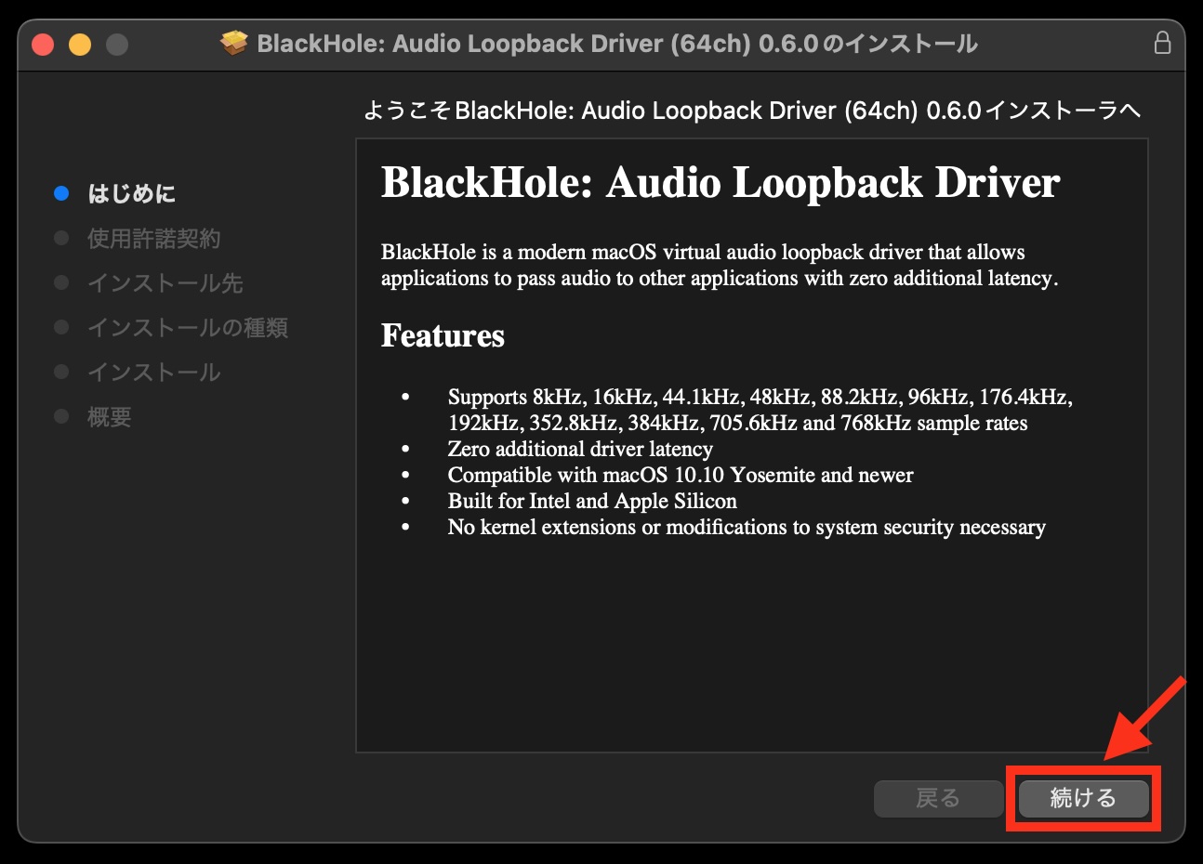Click the 続ける continue button

[x=1084, y=798]
